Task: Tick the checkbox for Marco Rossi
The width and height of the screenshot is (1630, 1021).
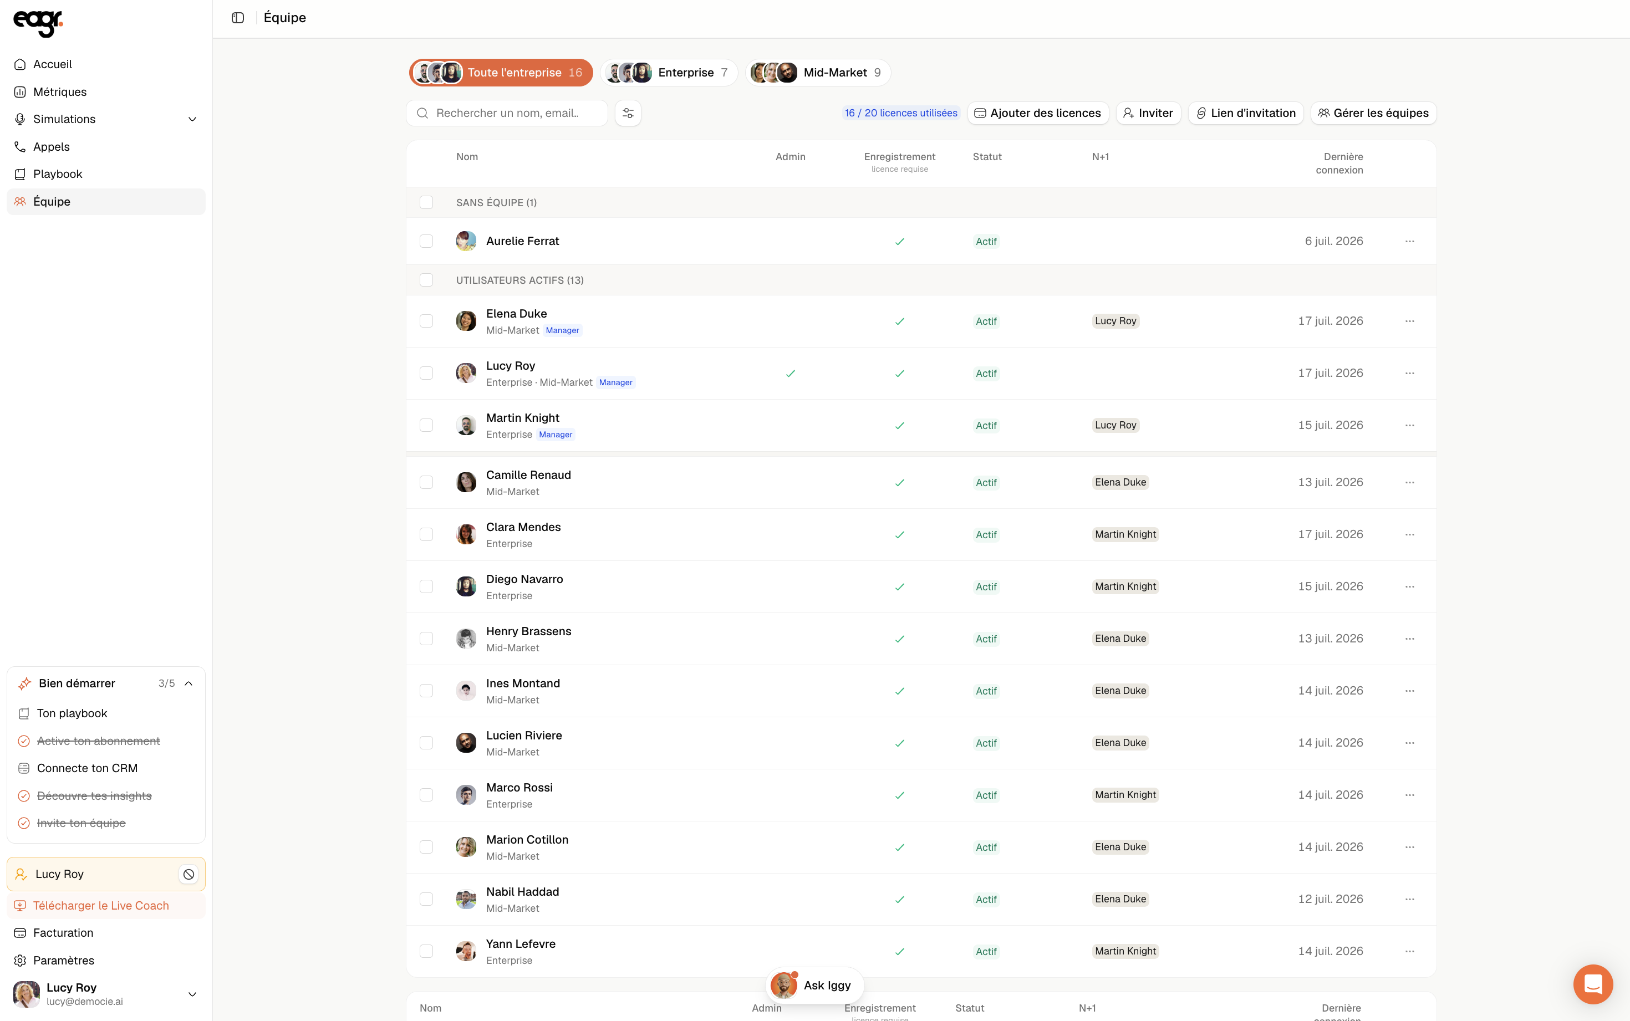Action: pyautogui.click(x=426, y=795)
